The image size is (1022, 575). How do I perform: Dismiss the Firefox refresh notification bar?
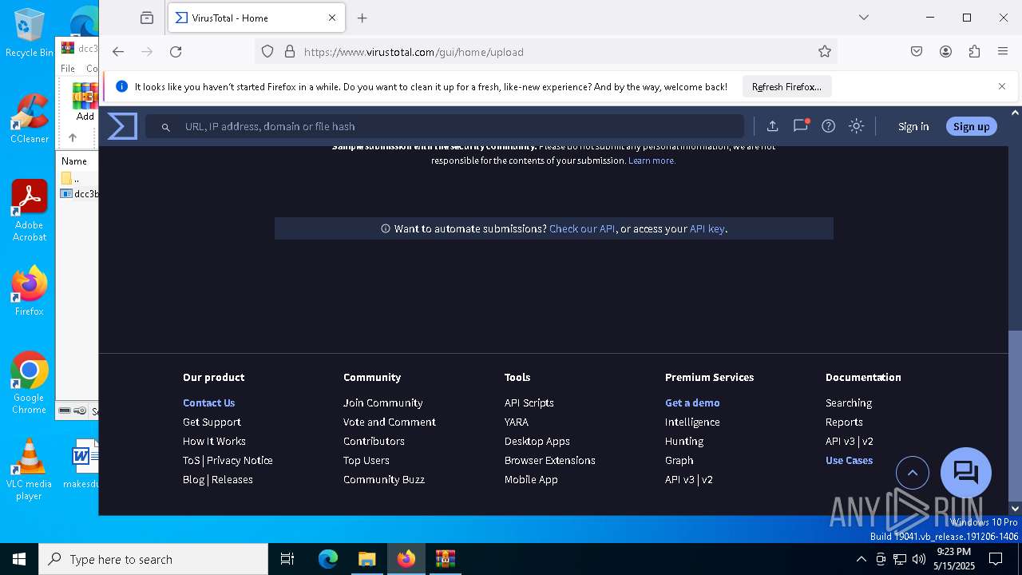(1002, 86)
